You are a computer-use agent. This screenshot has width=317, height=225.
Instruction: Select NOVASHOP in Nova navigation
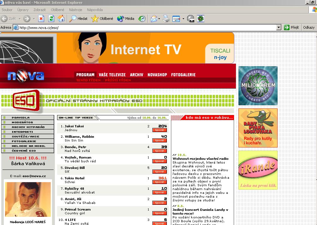(x=157, y=75)
